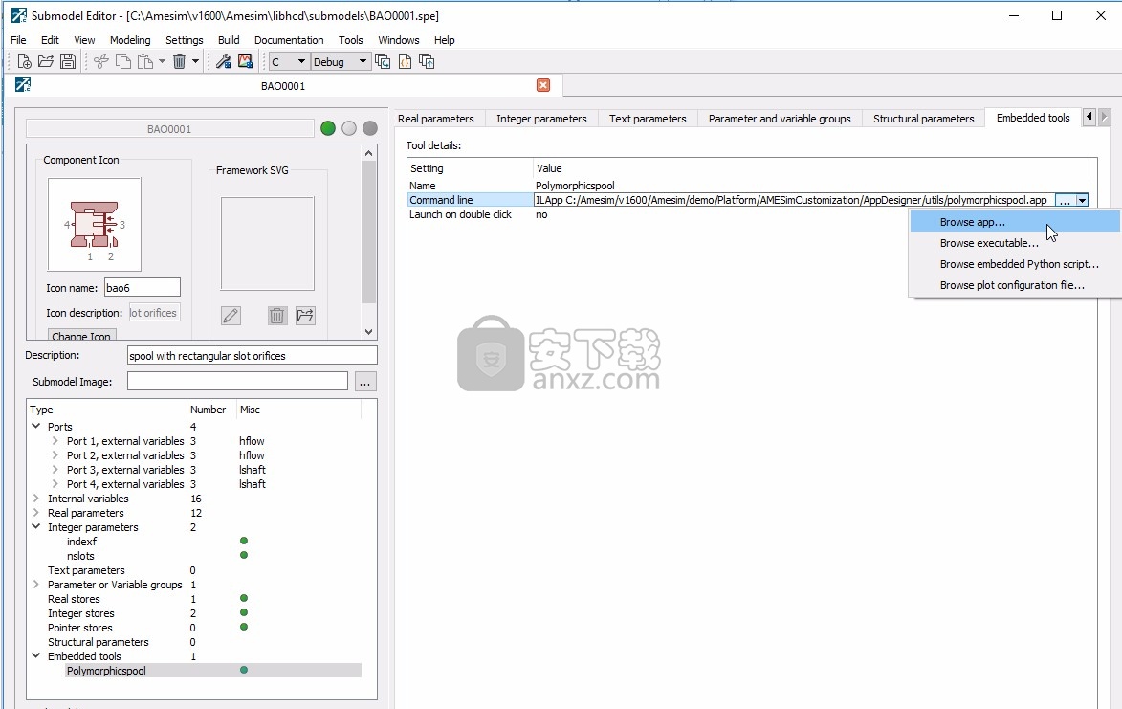The height and width of the screenshot is (709, 1122).
Task: Collapse the Ports tree node
Action: 35,427
